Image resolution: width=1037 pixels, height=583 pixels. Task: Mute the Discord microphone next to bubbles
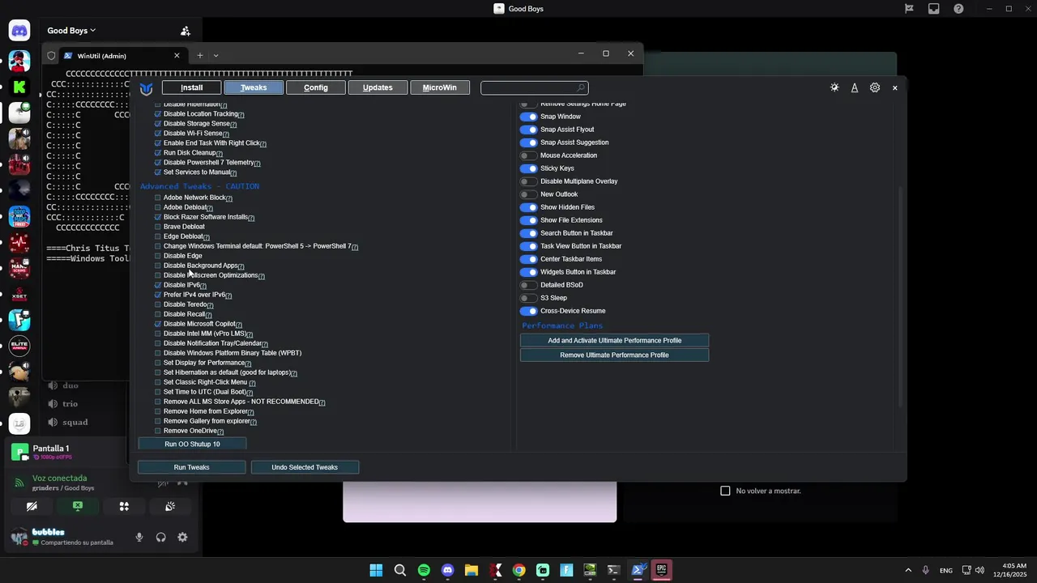[139, 537]
